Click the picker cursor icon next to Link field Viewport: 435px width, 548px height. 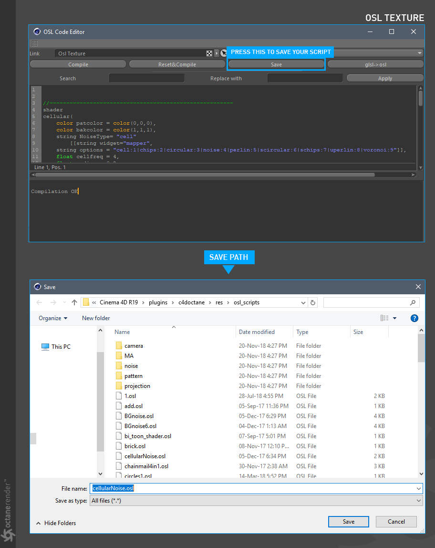click(x=224, y=54)
